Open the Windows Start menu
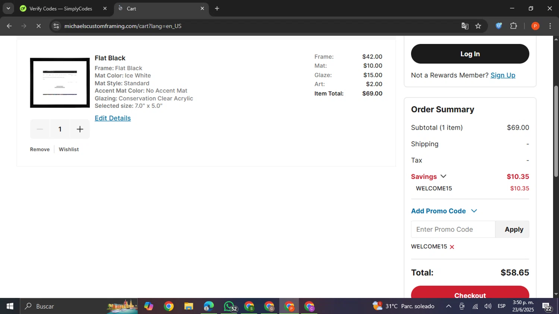The height and width of the screenshot is (314, 559). pos(10,306)
